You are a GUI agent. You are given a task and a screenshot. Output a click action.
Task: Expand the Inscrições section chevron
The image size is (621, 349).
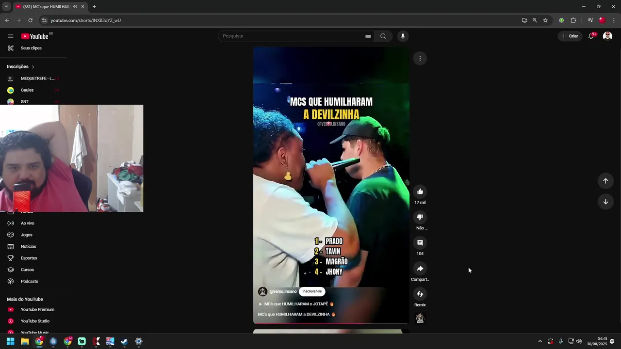(x=33, y=66)
